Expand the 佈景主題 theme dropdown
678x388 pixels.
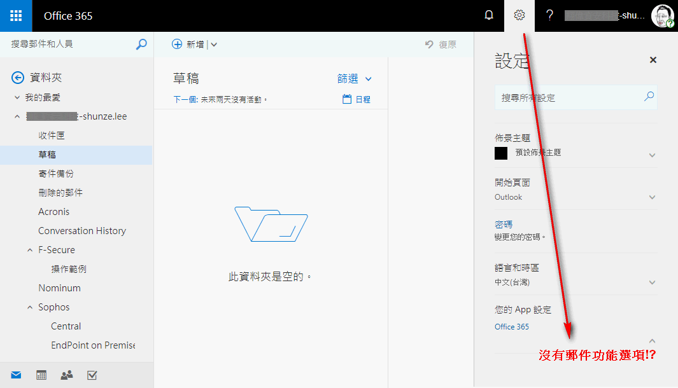point(652,155)
